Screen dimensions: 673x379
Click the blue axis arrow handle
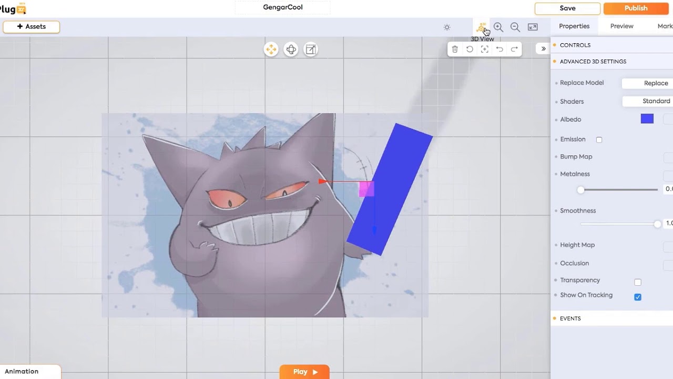tap(374, 231)
